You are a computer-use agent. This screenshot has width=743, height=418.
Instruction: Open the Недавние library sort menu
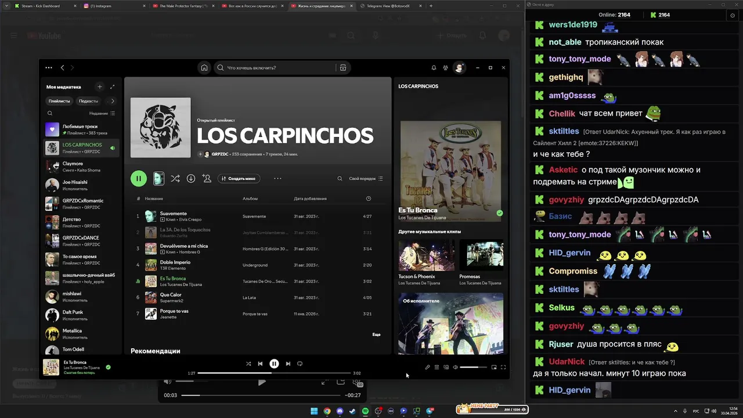[x=102, y=113]
